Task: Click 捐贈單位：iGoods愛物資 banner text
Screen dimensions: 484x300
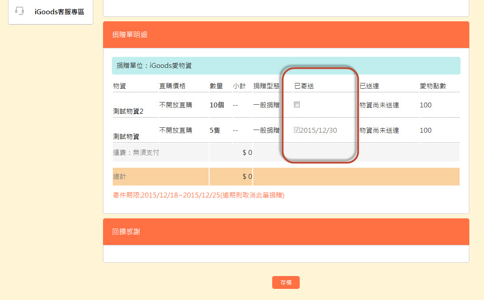Action: pos(154,65)
